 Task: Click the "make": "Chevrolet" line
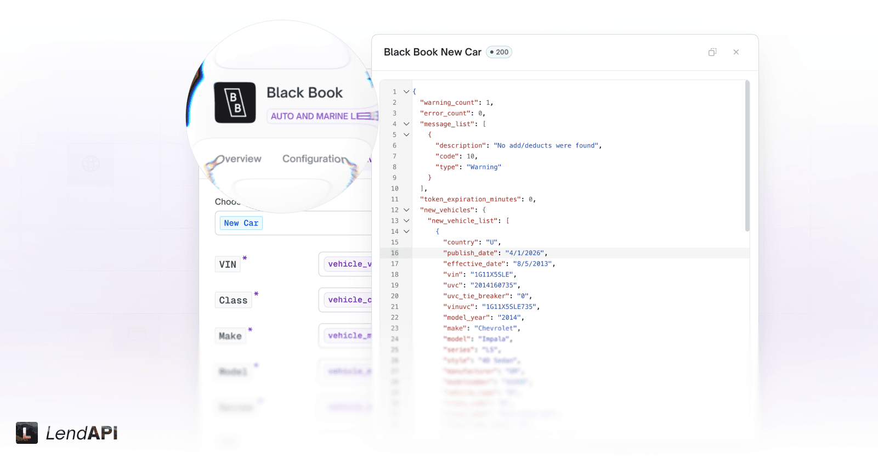[x=482, y=328]
